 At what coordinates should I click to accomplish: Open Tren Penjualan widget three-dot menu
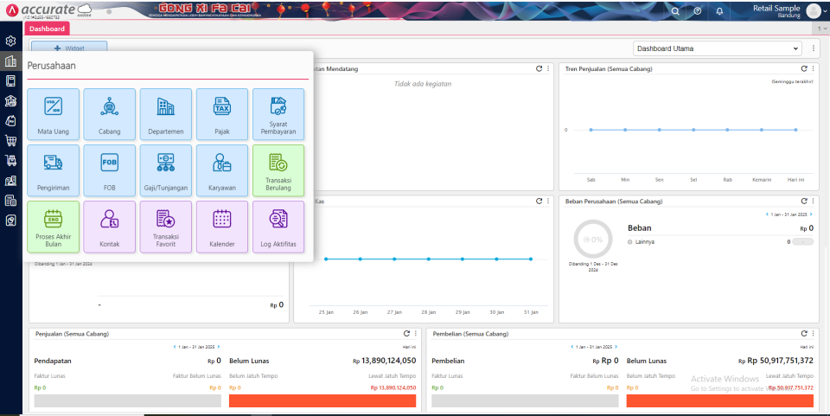click(x=813, y=69)
